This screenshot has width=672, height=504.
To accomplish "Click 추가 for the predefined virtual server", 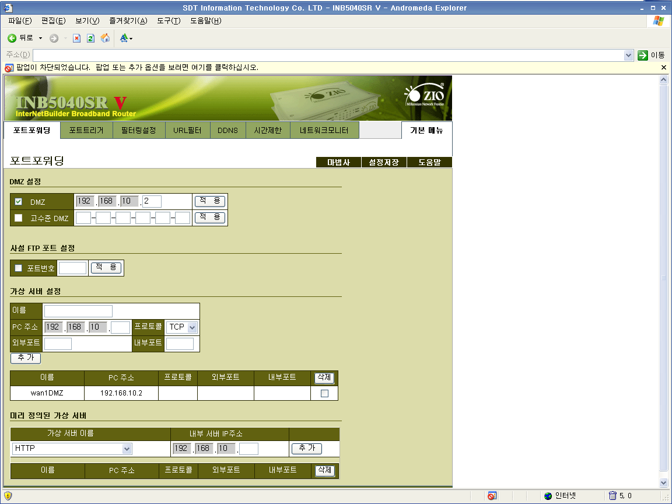I will [x=307, y=448].
